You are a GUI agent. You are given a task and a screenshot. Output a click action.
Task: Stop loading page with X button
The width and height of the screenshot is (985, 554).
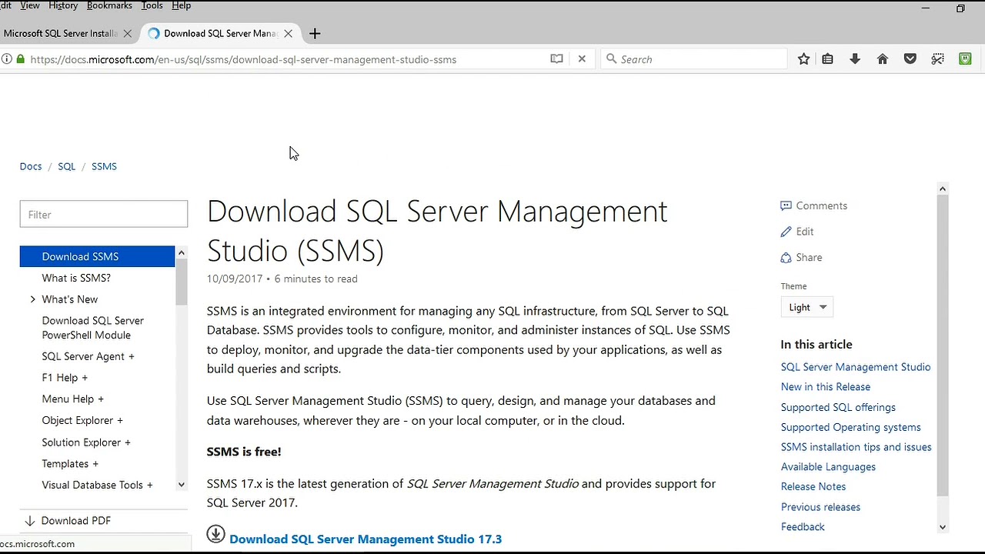pos(582,59)
